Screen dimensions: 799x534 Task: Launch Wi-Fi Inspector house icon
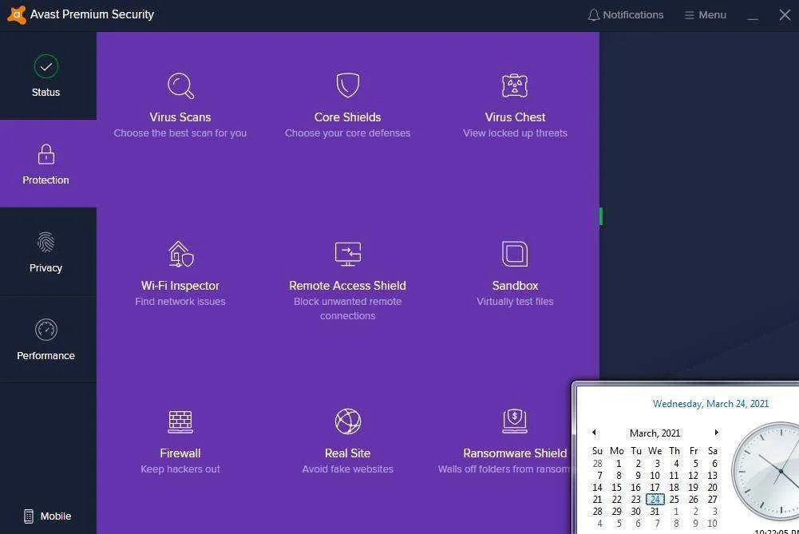click(x=180, y=254)
